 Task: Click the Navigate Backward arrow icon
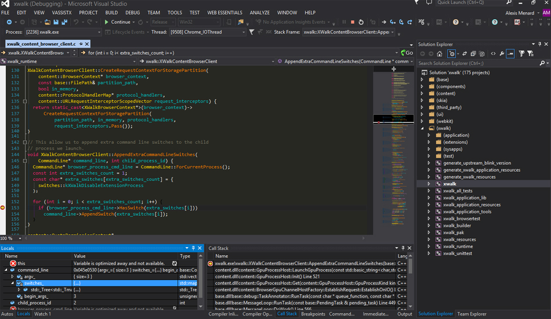pos(9,22)
